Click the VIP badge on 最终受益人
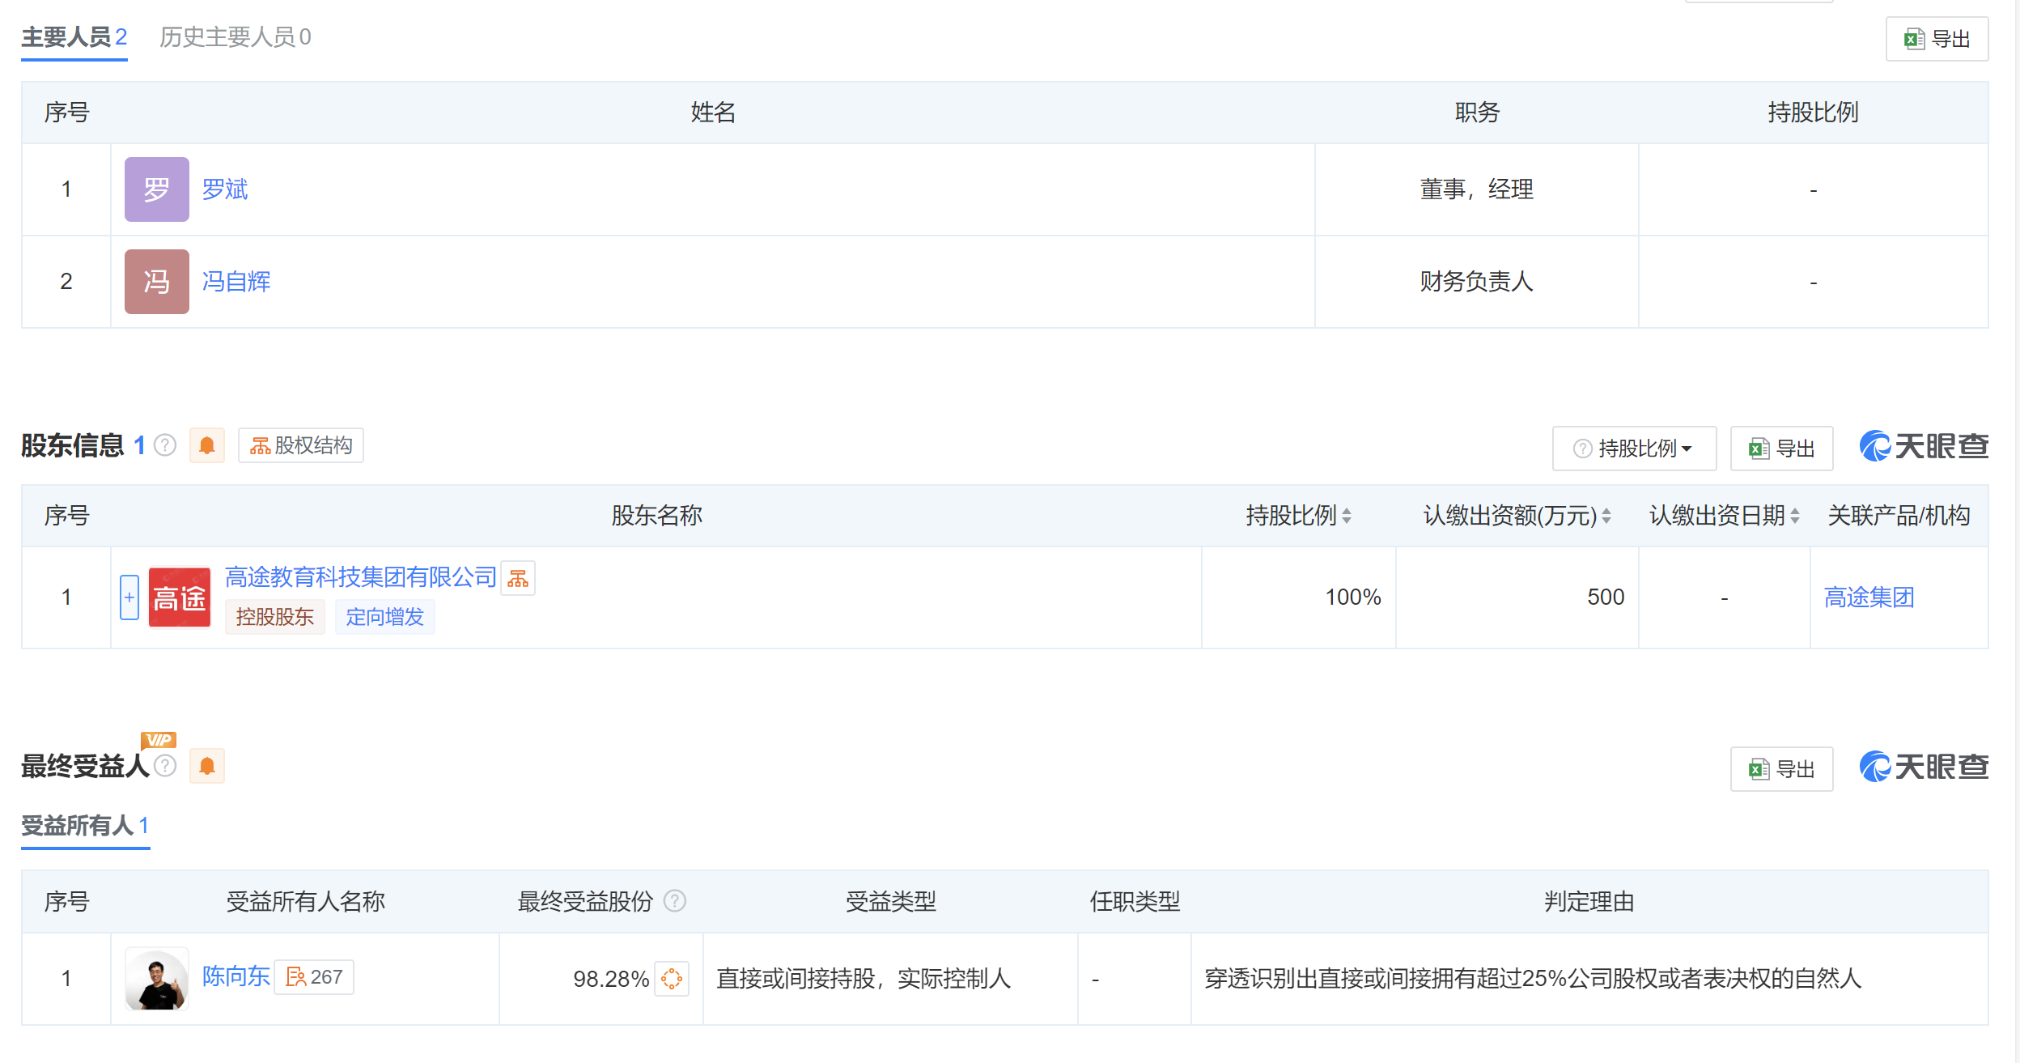 coord(159,740)
